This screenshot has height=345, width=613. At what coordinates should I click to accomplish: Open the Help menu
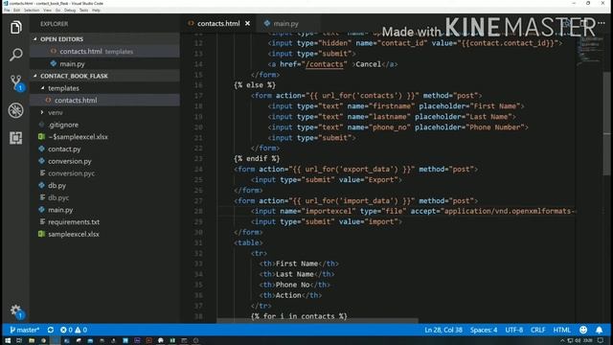pyautogui.click(x=96, y=11)
